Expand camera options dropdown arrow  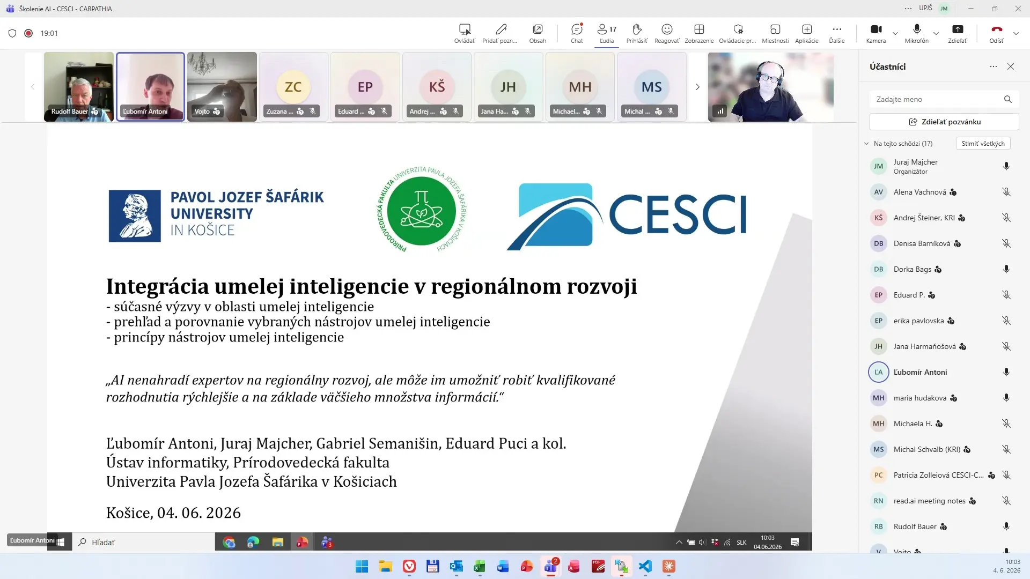pyautogui.click(x=895, y=33)
